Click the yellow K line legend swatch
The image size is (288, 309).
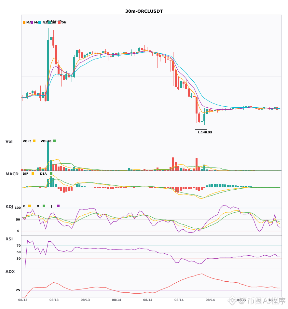click(x=30, y=206)
